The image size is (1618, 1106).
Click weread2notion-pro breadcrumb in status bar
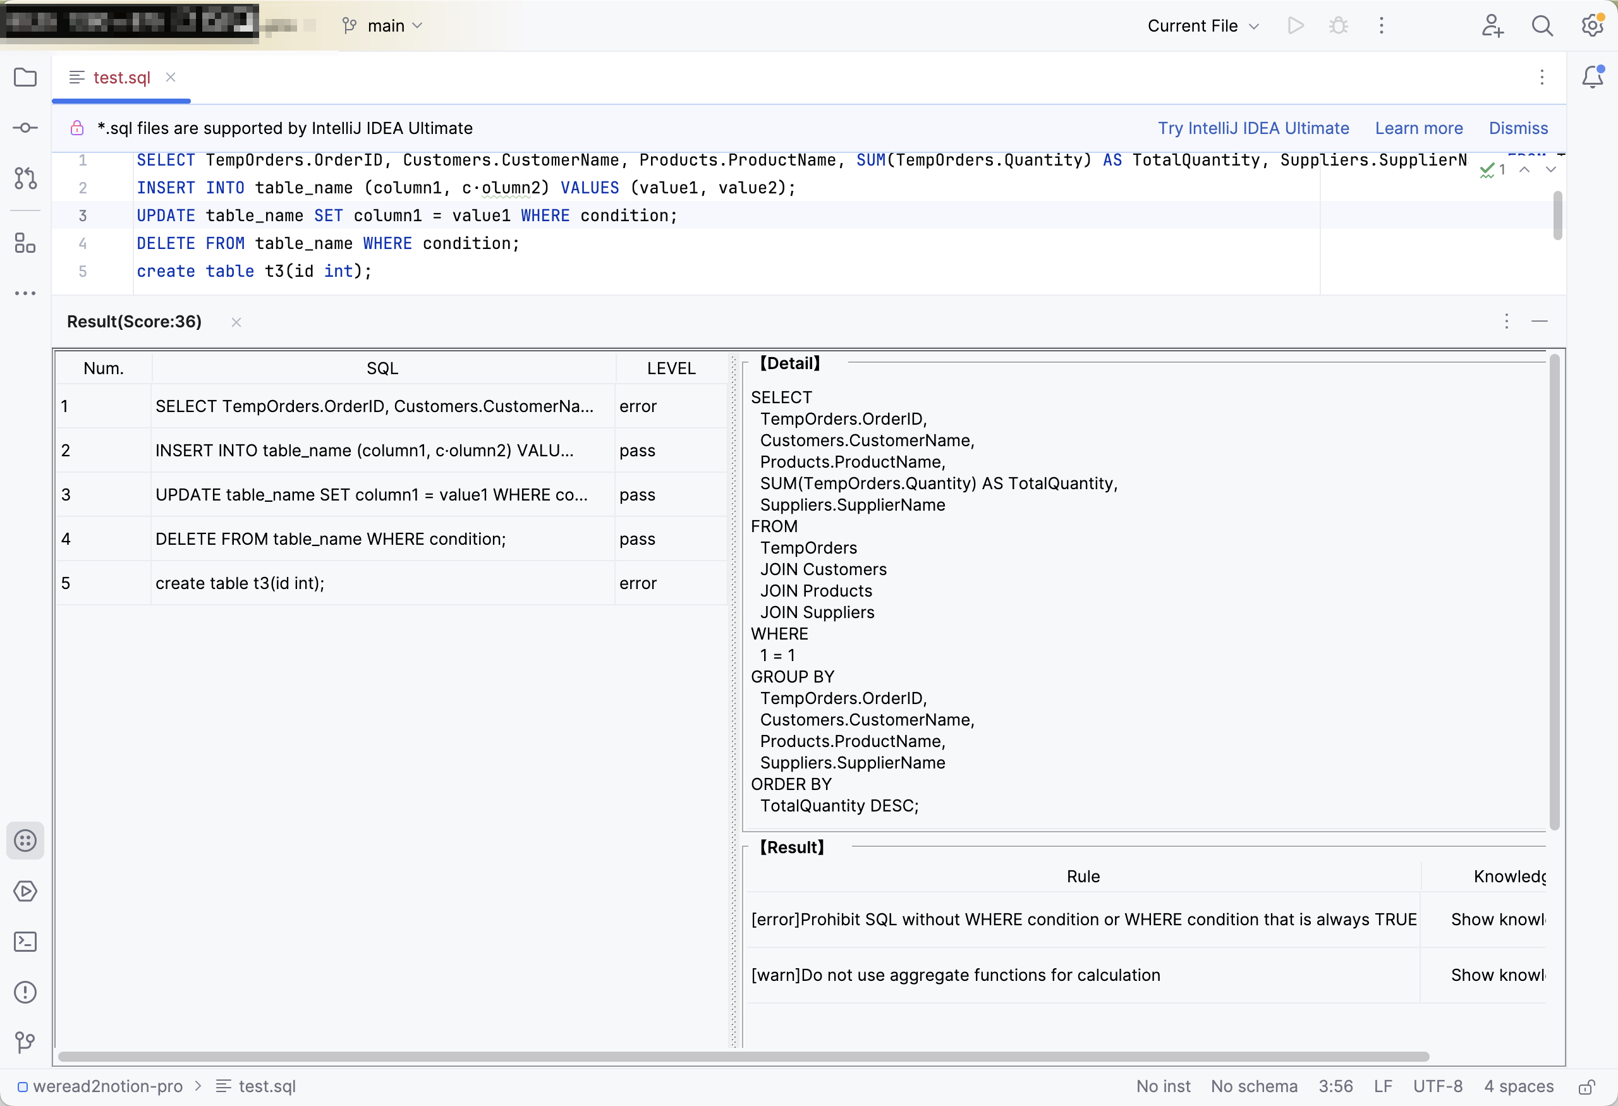point(100,1086)
